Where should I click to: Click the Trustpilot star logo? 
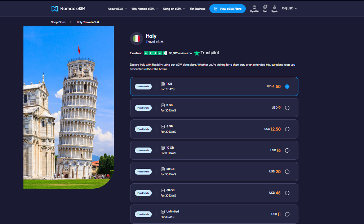coord(197,53)
